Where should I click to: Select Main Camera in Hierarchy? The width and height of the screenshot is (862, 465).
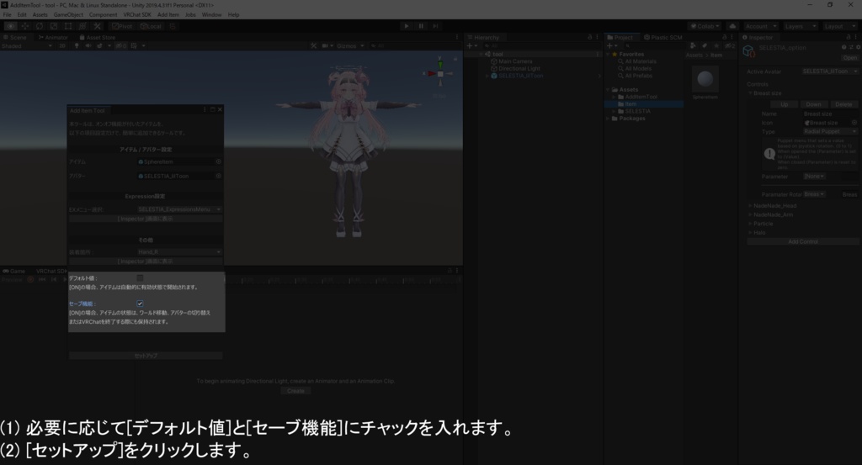click(x=515, y=61)
